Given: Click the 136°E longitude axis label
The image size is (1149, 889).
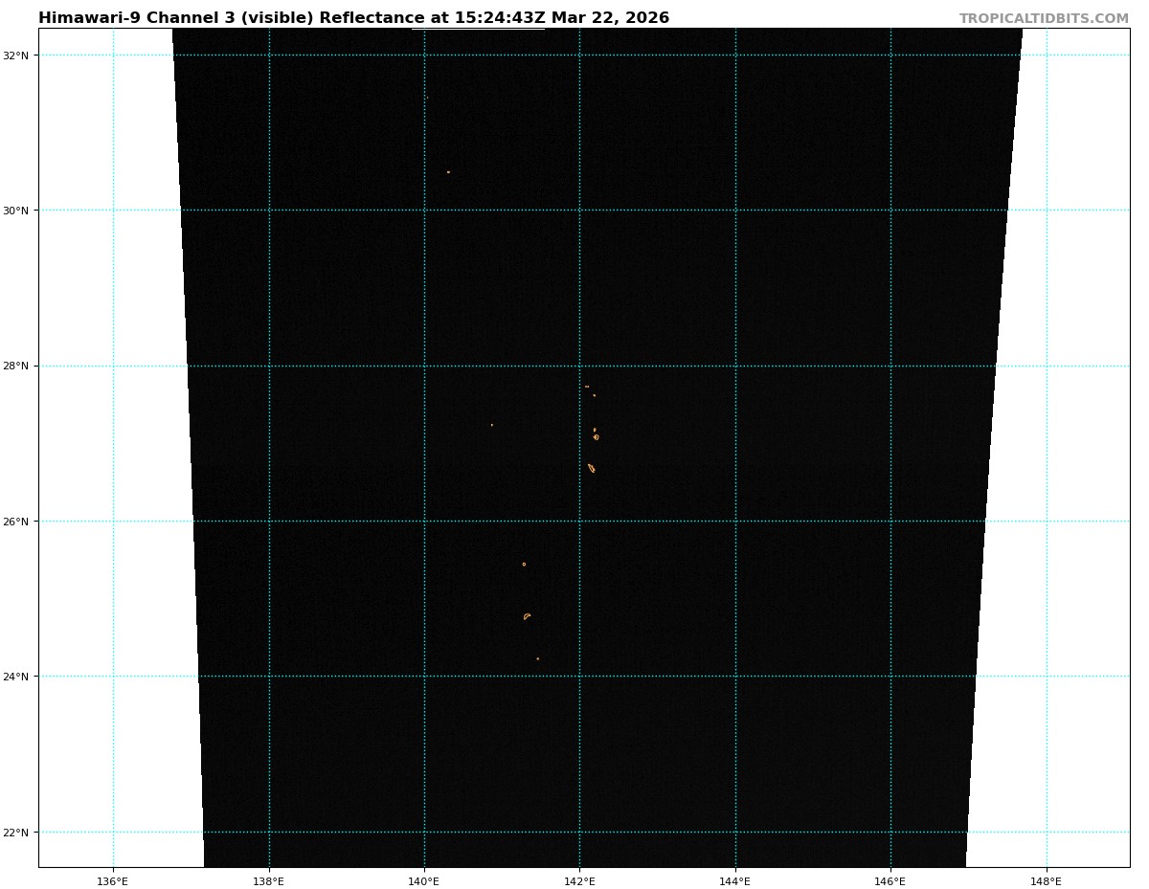Looking at the screenshot, I should pyautogui.click(x=113, y=881).
